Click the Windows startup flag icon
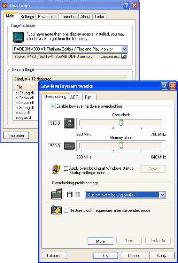178x263 pixels. [56, 170]
